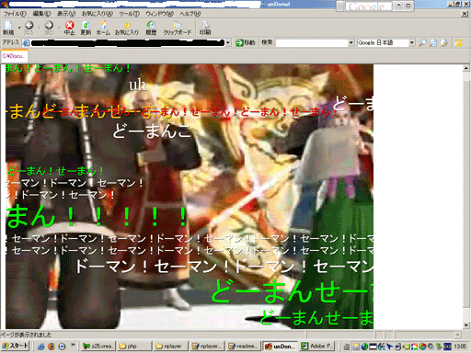Open the クリップボード toolbar icon

178,28
